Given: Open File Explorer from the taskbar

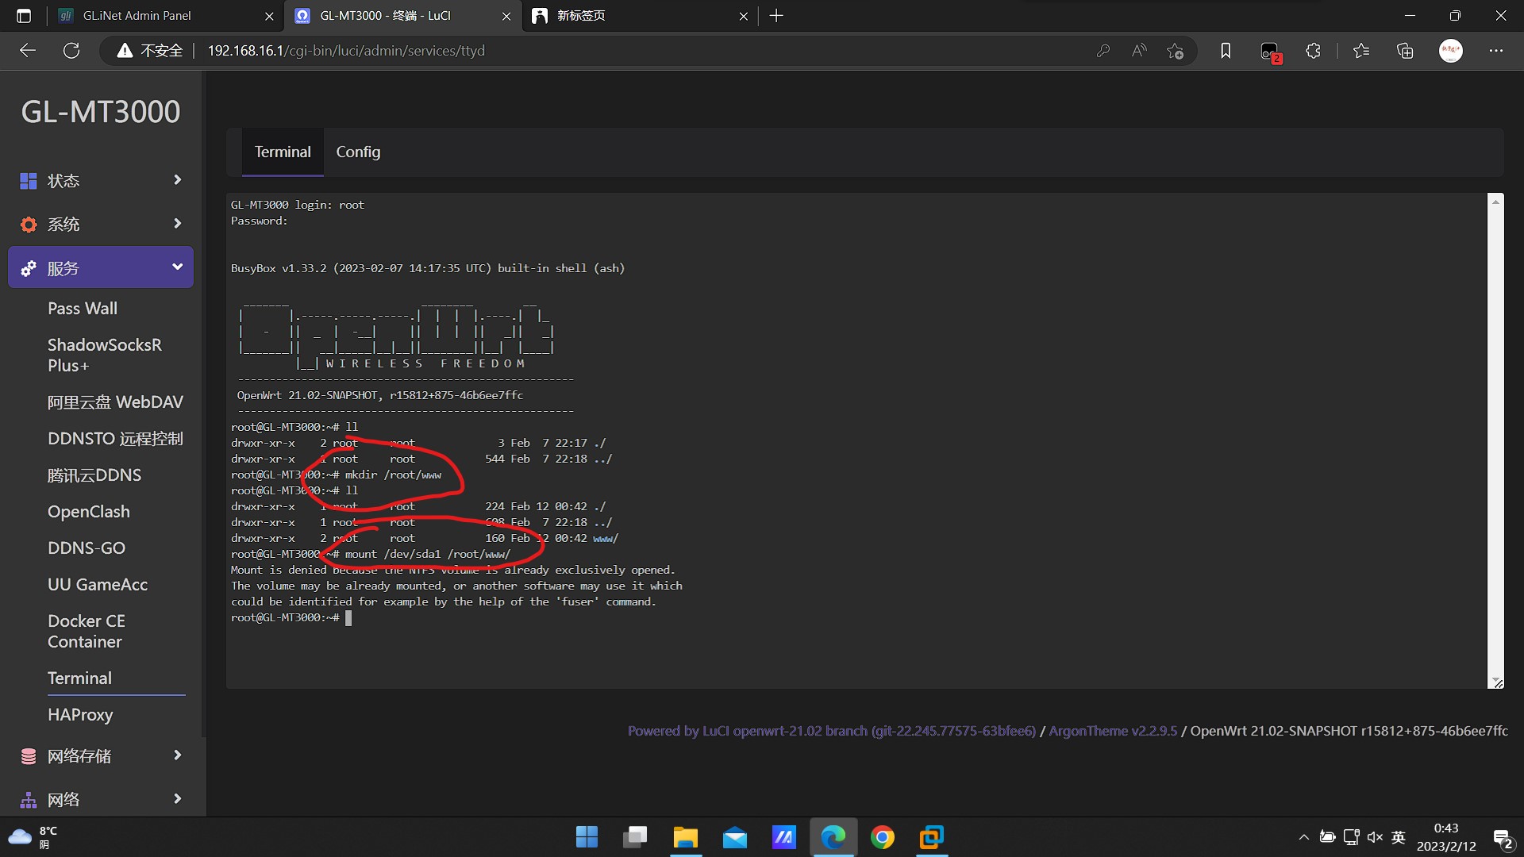Looking at the screenshot, I should coord(685,837).
